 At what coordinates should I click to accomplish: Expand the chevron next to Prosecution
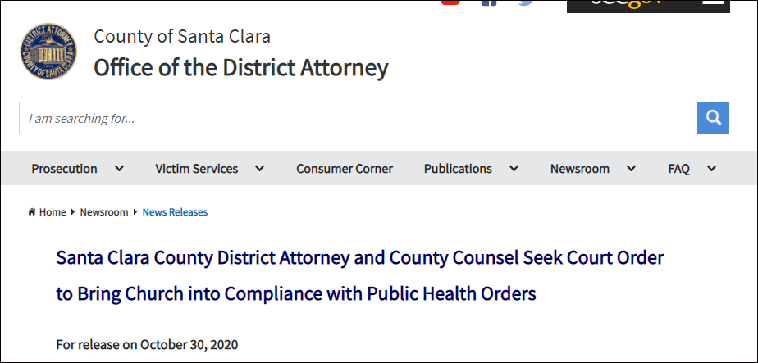tap(119, 169)
